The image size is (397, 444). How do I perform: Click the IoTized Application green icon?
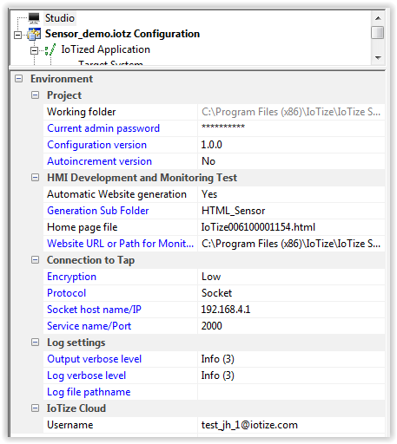pyautogui.click(x=50, y=49)
